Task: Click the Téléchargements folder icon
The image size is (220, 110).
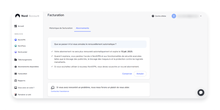Action: click(16, 60)
